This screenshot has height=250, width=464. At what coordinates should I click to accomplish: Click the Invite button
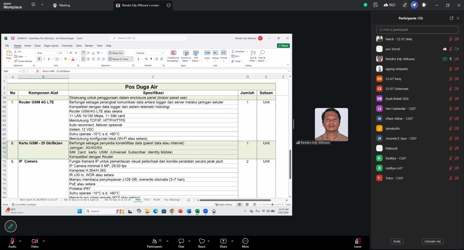[x=397, y=241]
